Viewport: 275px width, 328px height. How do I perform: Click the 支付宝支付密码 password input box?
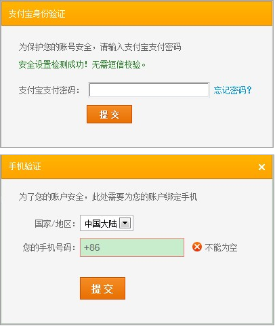click(x=149, y=90)
